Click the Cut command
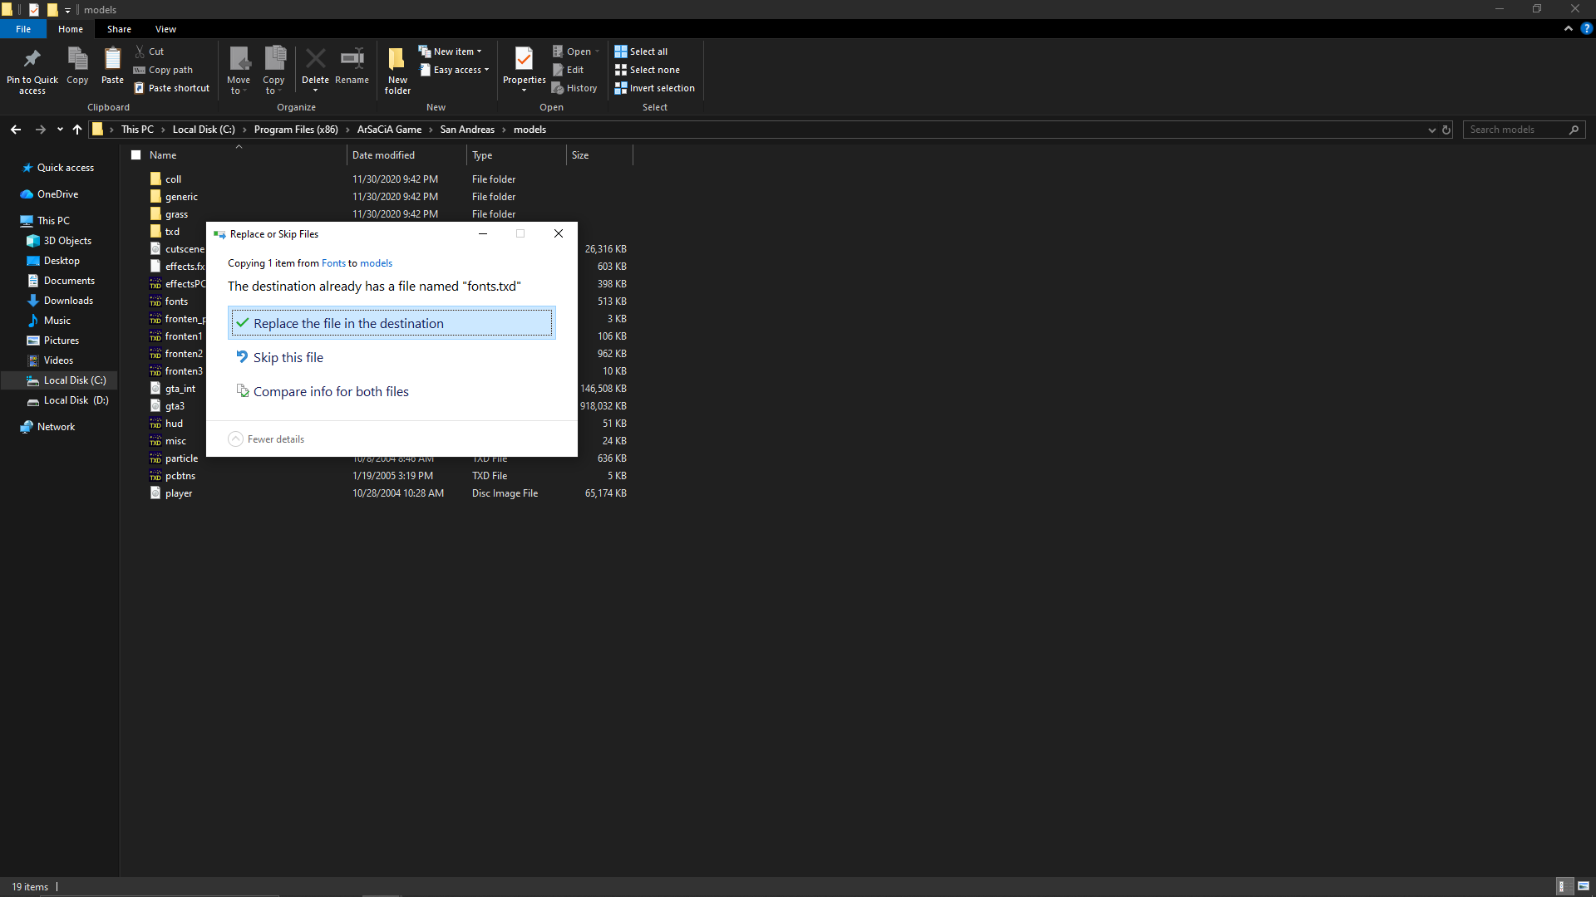This screenshot has height=897, width=1596. point(150,51)
